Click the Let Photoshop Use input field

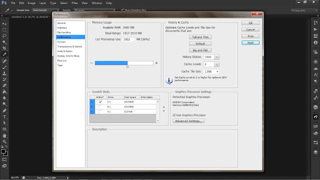tap(128, 39)
